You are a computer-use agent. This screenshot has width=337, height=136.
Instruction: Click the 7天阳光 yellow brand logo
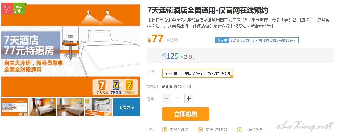[130, 88]
